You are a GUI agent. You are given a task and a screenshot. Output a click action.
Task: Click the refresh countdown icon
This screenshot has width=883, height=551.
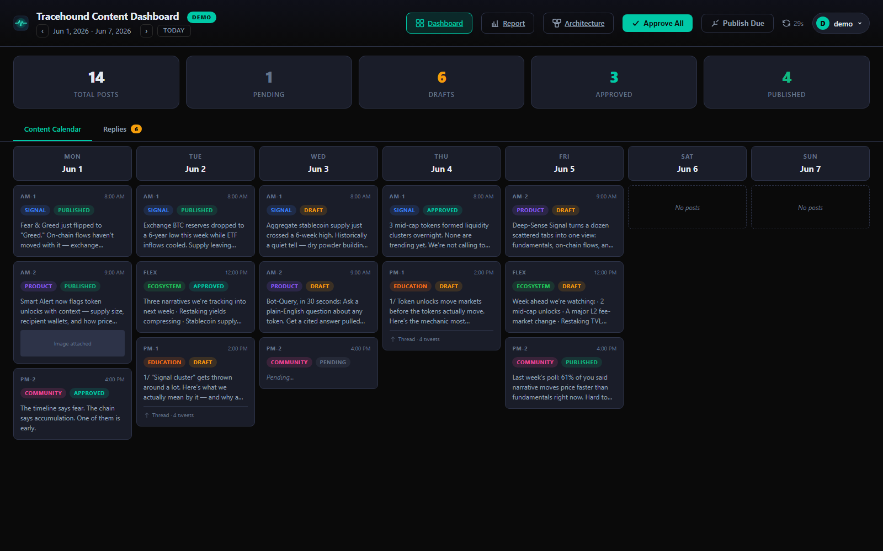click(786, 23)
